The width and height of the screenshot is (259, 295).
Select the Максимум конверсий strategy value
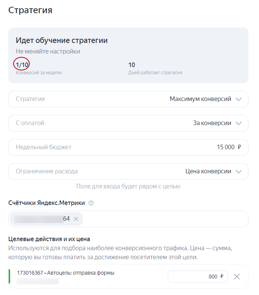pyautogui.click(x=200, y=99)
